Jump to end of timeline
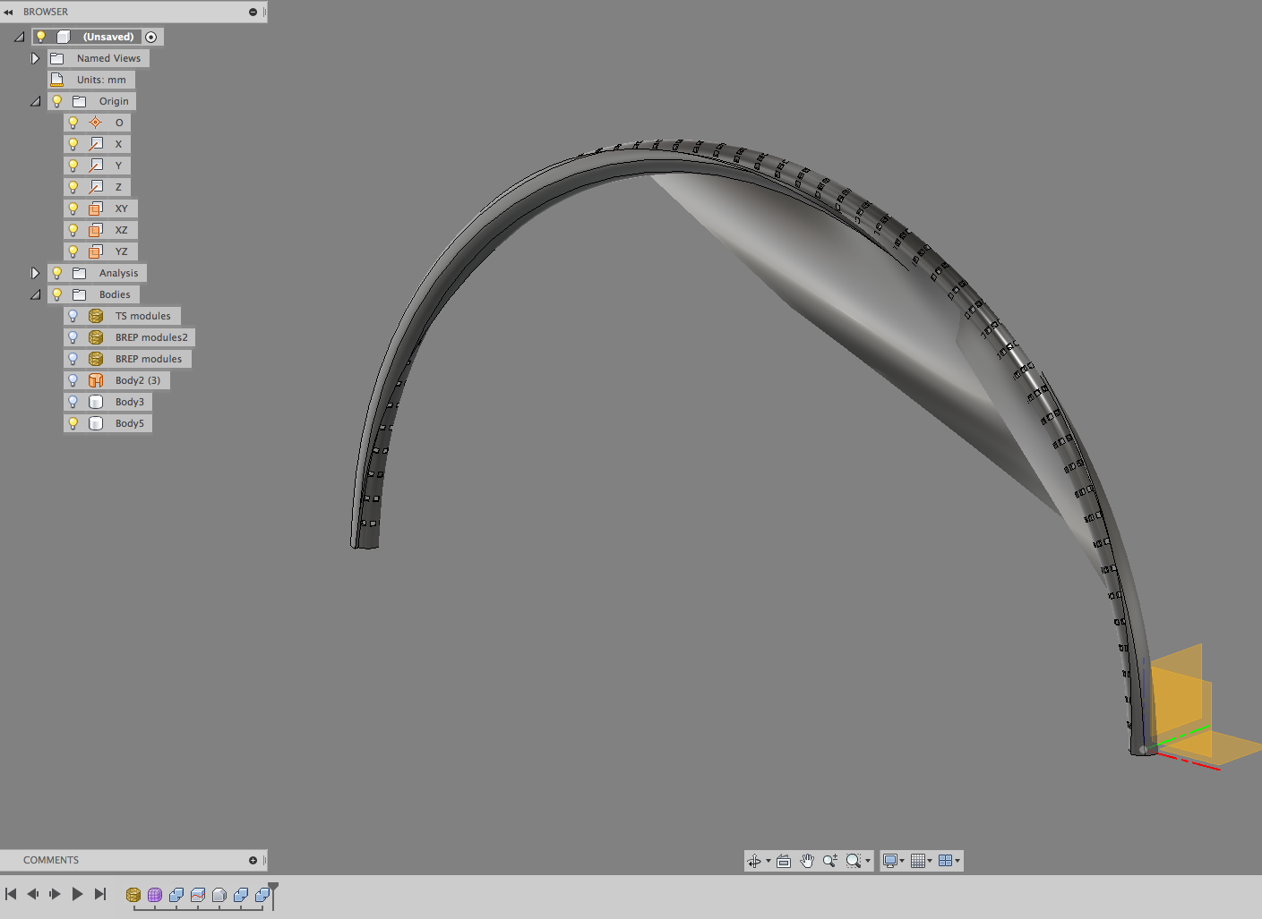This screenshot has width=1262, height=919. pos(99,893)
